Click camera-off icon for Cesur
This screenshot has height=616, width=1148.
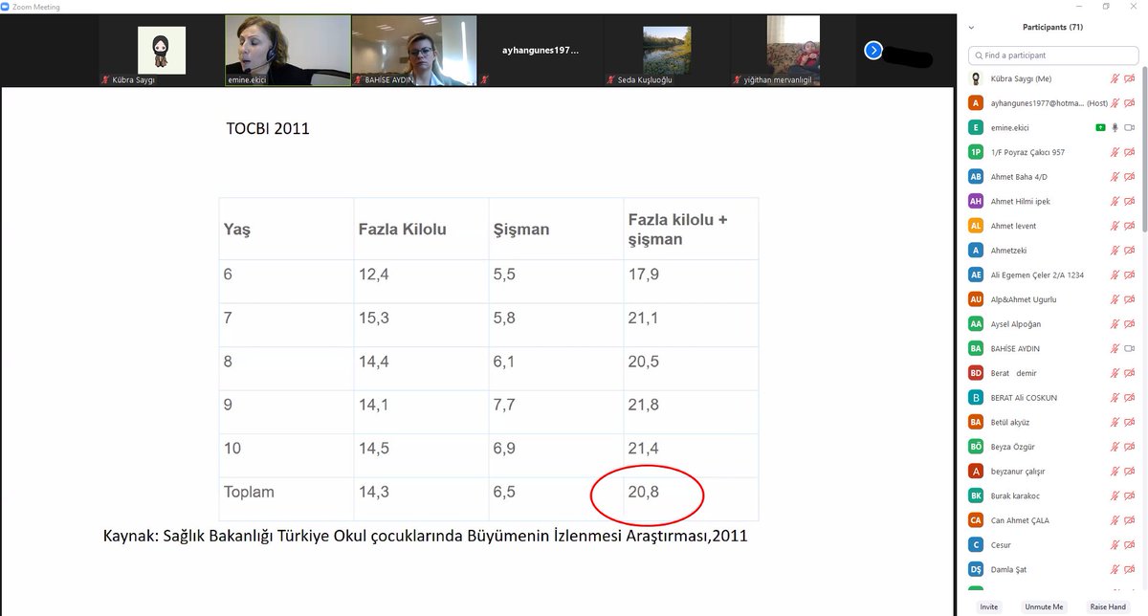point(1130,544)
